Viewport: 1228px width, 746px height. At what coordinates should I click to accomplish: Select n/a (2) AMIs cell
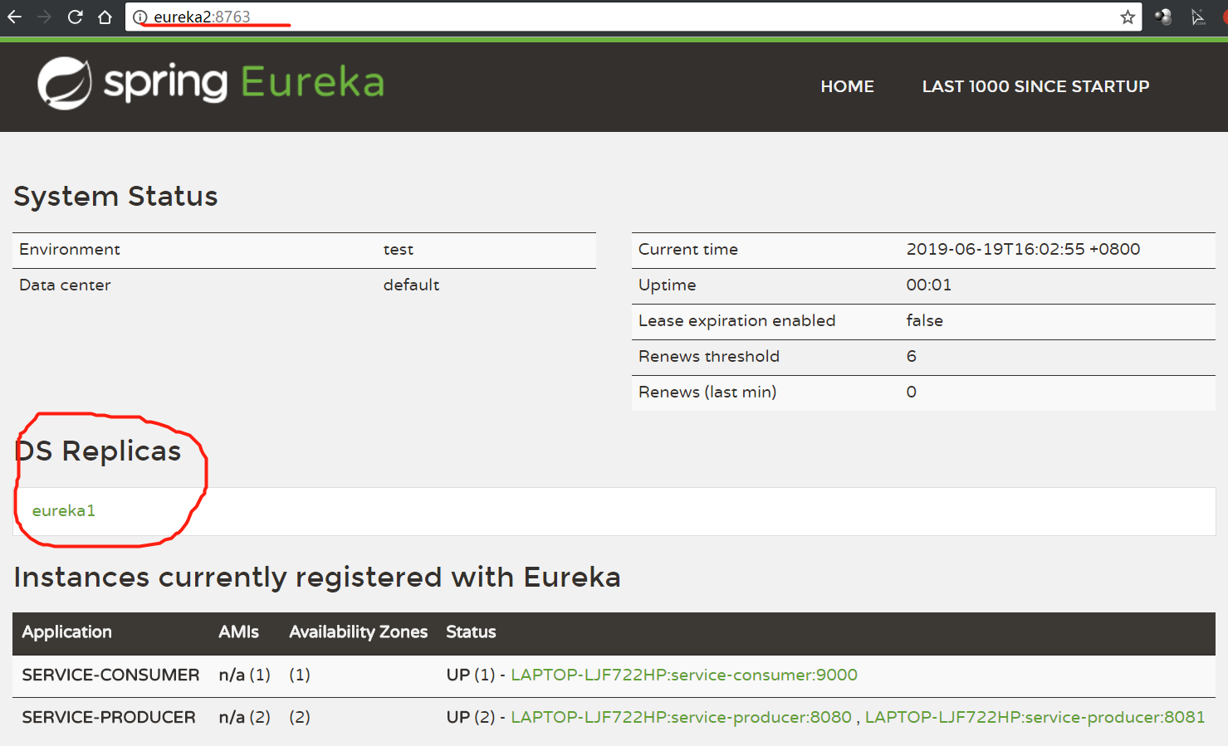[244, 717]
